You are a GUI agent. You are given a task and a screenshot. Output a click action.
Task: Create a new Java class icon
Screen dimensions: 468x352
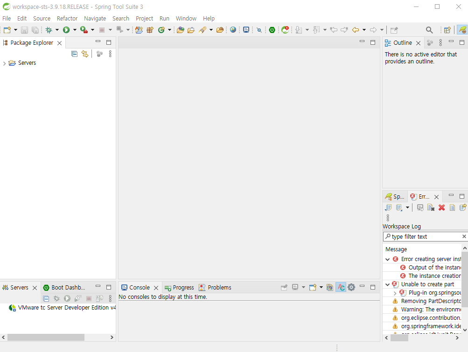tap(161, 30)
